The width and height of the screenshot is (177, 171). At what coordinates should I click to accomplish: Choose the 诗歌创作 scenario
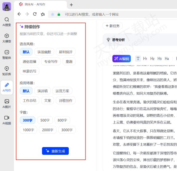pyautogui.click(x=65, y=100)
